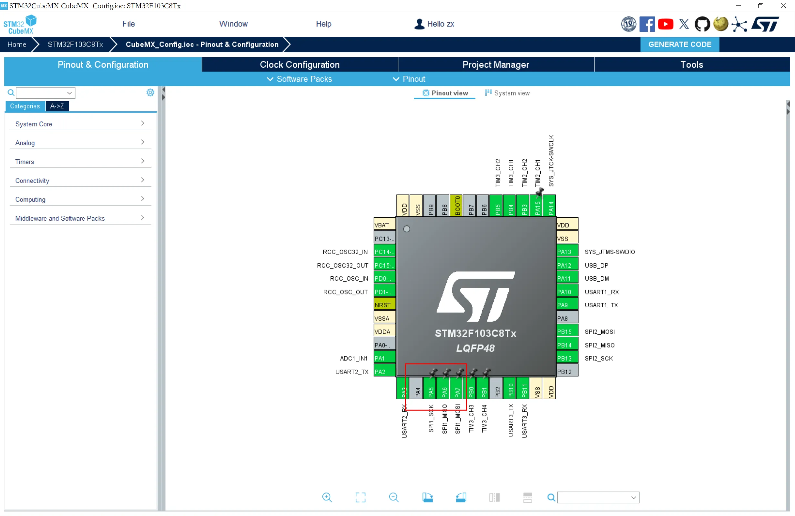This screenshot has width=795, height=516.
Task: Open the settings gear in categories panel
Action: click(150, 93)
